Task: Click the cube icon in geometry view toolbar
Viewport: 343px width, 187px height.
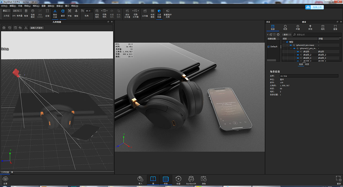Action: click(x=10, y=28)
